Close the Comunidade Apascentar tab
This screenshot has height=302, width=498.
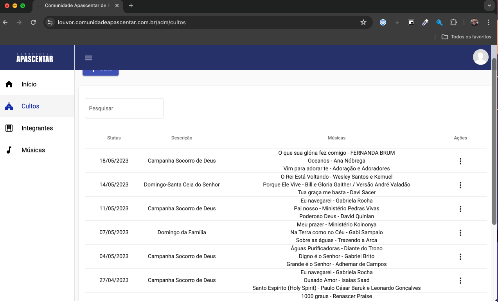click(117, 5)
